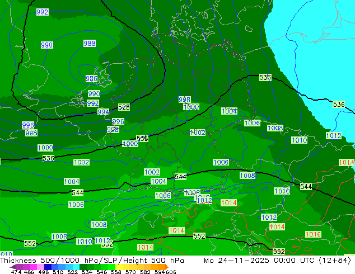Click the map title 'Thickness 500/1000 hPa/SLP/Height 500 hPa'
355x274 pixels.
92,261
